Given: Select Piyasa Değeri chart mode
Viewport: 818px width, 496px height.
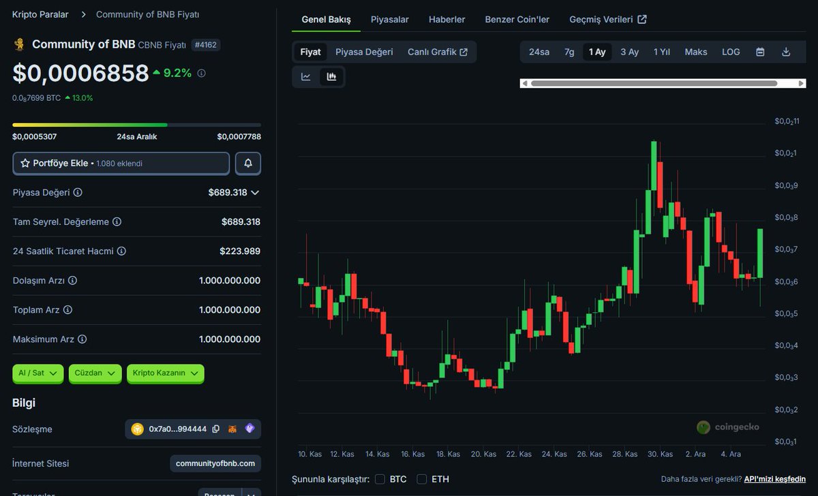Looking at the screenshot, I should [364, 52].
